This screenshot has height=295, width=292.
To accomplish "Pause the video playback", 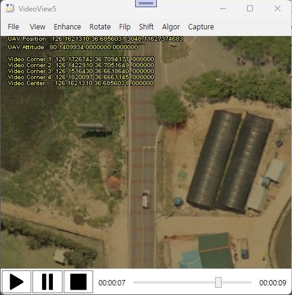I will (x=47, y=282).
